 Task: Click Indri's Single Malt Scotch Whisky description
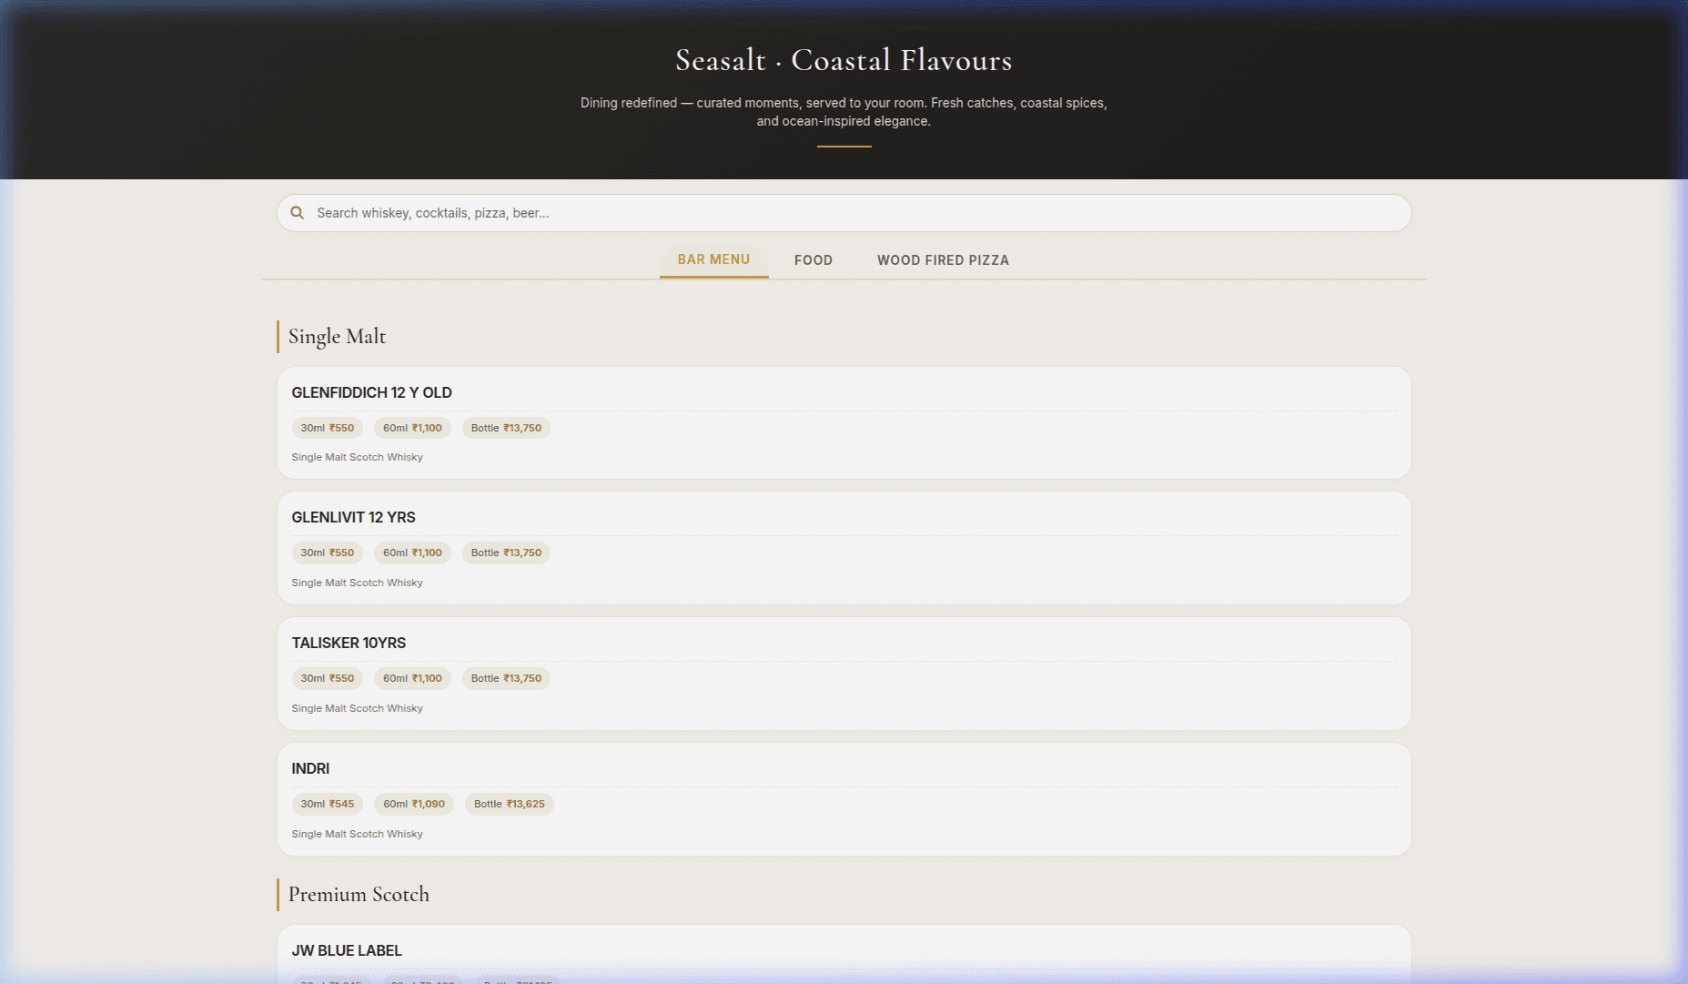point(357,834)
